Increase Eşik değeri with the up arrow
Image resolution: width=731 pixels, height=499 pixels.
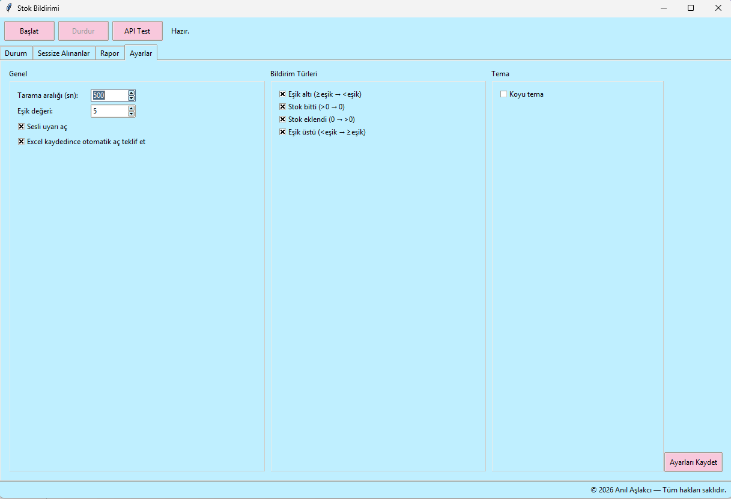point(132,108)
